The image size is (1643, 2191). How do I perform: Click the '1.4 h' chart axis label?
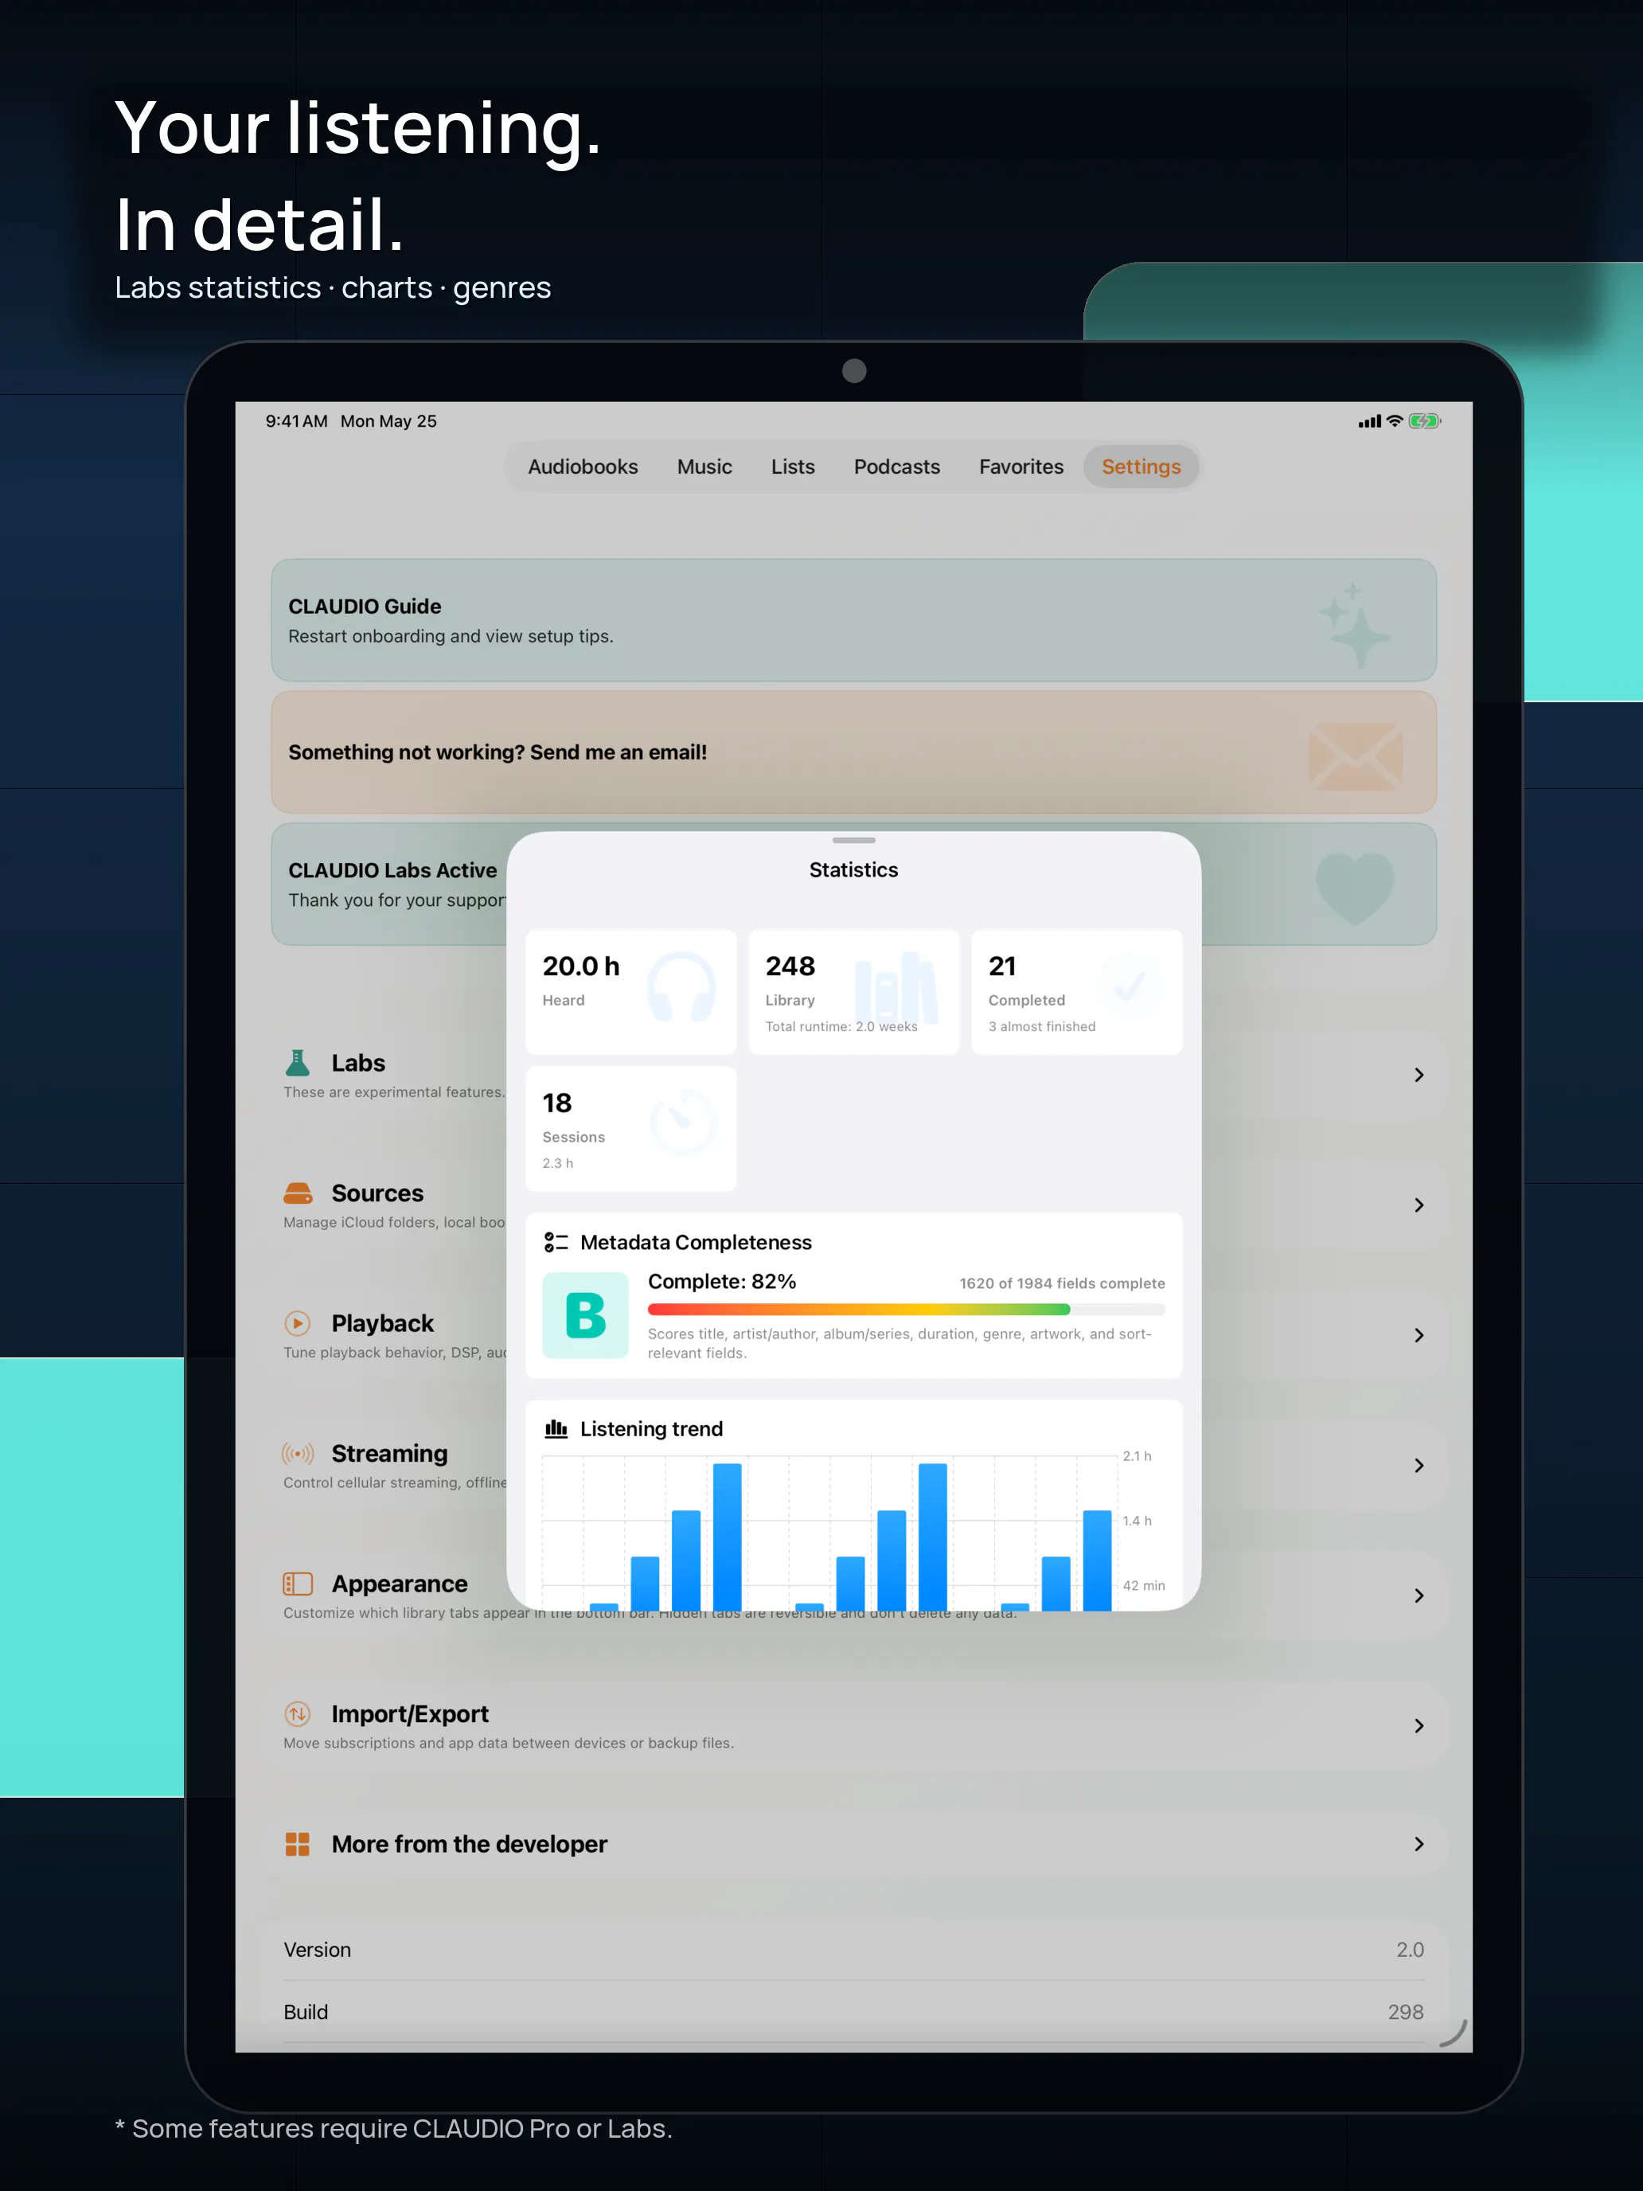[1137, 1521]
